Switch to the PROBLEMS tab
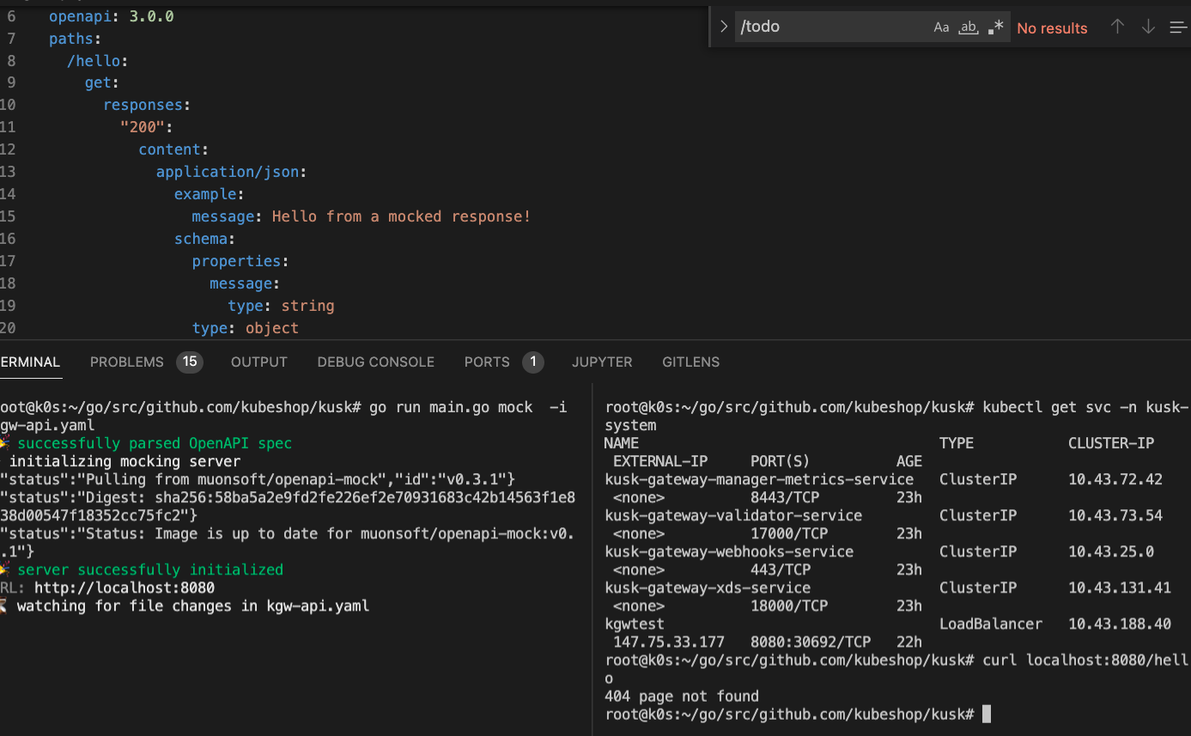Viewport: 1191px width, 736px height. (x=127, y=362)
